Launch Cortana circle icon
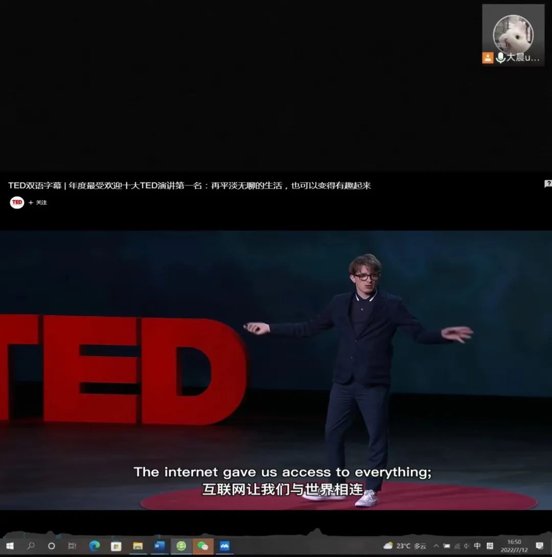The width and height of the screenshot is (552, 557). [51, 546]
